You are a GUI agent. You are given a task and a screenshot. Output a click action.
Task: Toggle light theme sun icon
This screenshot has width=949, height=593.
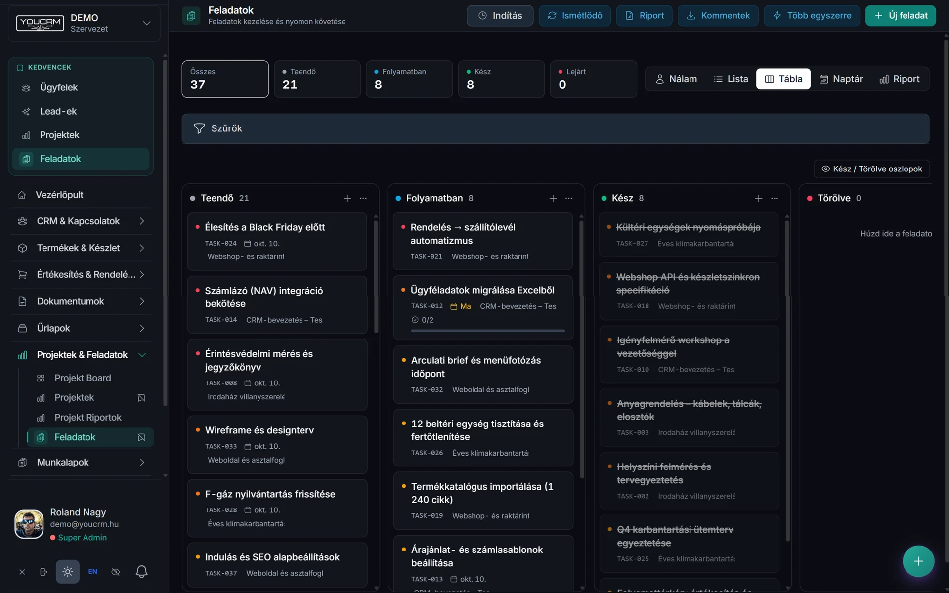pos(68,572)
